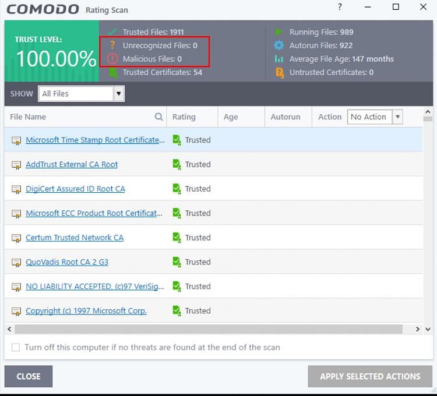Click certificate icon beside Certum Trusted Network CA

coord(16,238)
